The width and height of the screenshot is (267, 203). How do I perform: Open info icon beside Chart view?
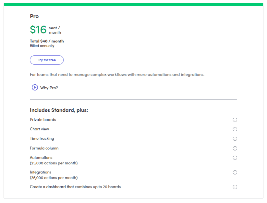(x=235, y=129)
